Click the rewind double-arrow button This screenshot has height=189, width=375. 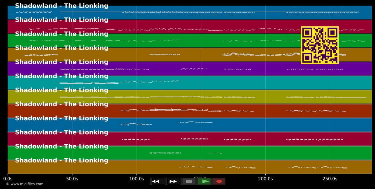(x=158, y=181)
